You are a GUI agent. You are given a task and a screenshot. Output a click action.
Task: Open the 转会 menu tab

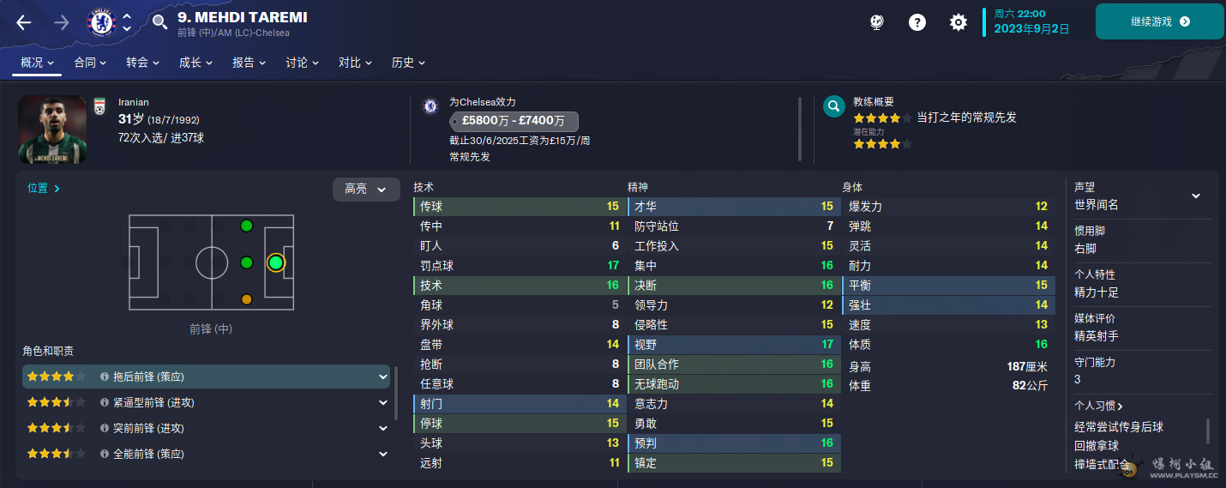[x=141, y=63]
